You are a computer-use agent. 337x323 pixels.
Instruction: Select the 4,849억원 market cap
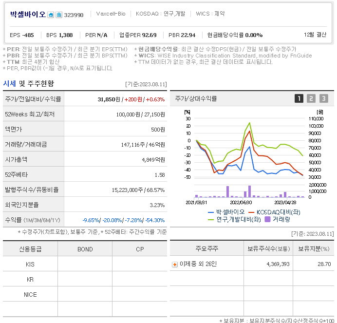(x=153, y=160)
